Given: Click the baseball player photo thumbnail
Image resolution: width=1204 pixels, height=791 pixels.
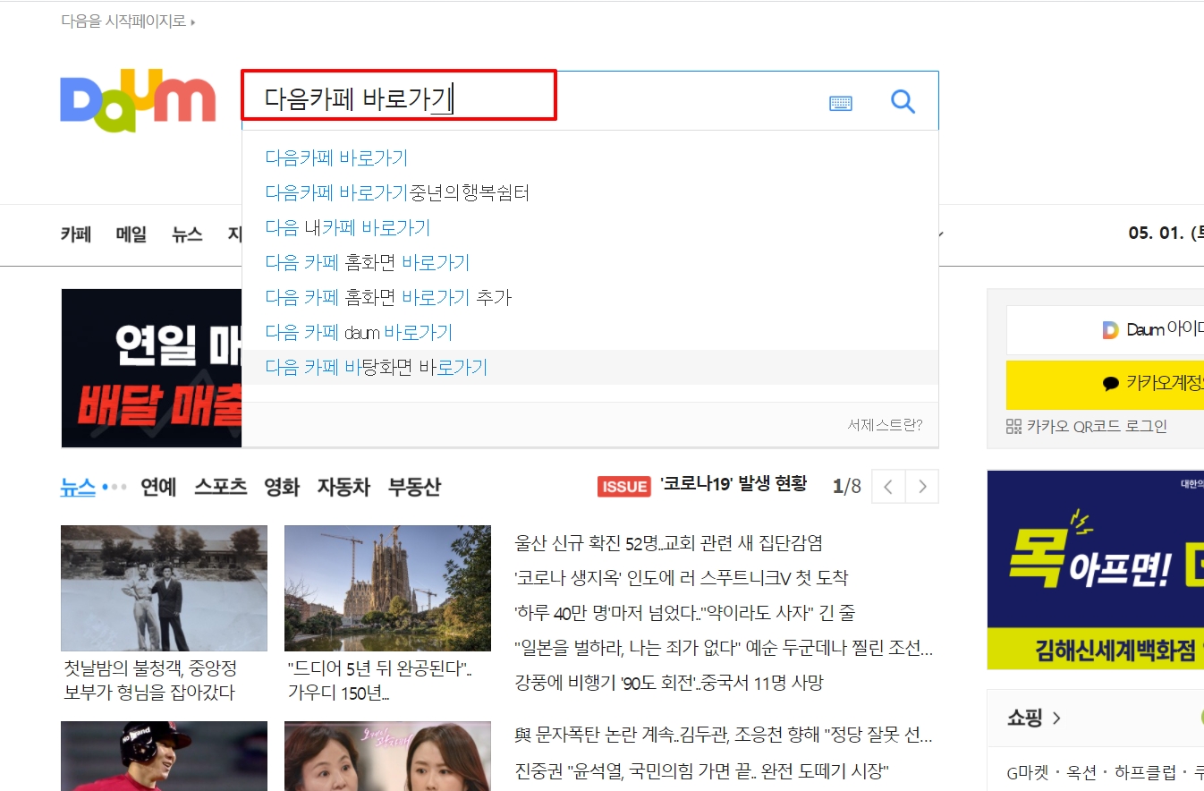Looking at the screenshot, I should pyautogui.click(x=164, y=756).
